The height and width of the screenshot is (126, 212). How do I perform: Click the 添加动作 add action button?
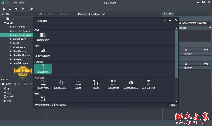click(x=188, y=68)
